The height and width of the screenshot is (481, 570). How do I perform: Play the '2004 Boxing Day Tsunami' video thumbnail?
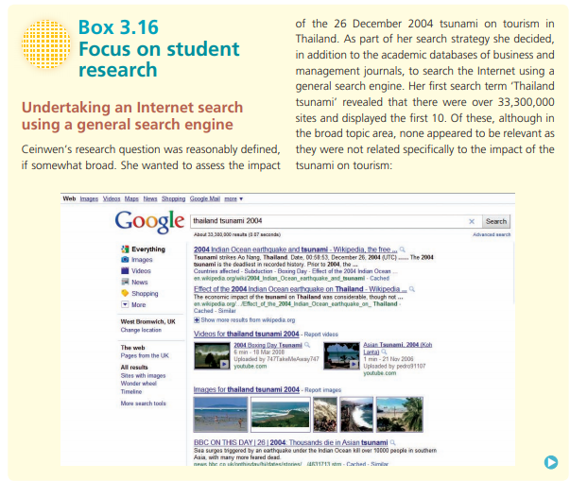[x=212, y=355]
